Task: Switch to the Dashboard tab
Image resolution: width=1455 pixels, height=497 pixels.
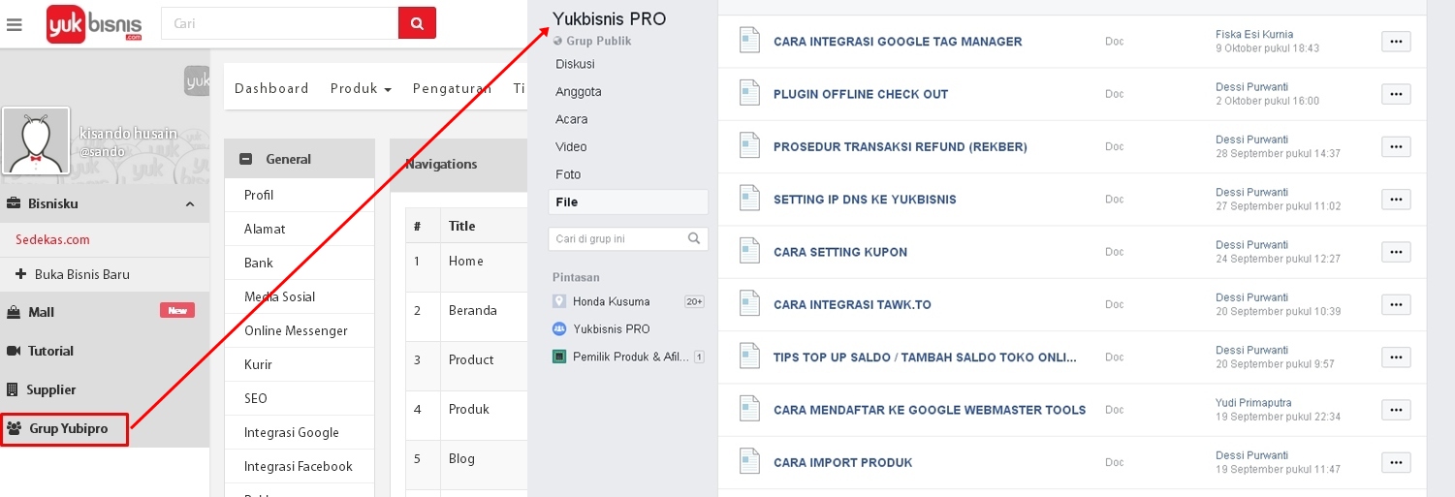Action: pyautogui.click(x=271, y=88)
